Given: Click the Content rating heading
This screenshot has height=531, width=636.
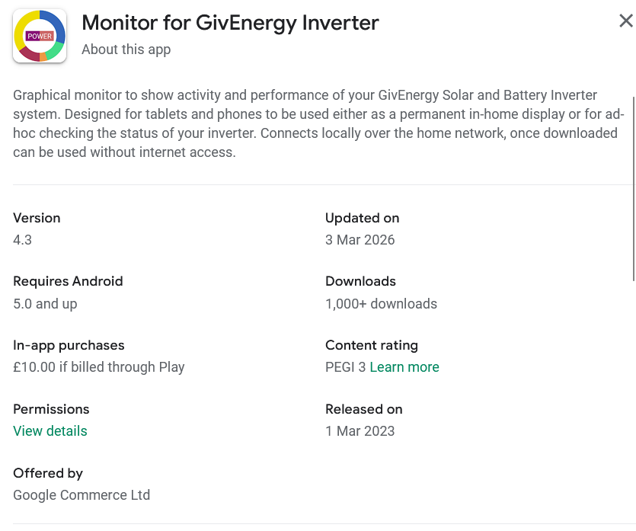Looking at the screenshot, I should pyautogui.click(x=372, y=345).
